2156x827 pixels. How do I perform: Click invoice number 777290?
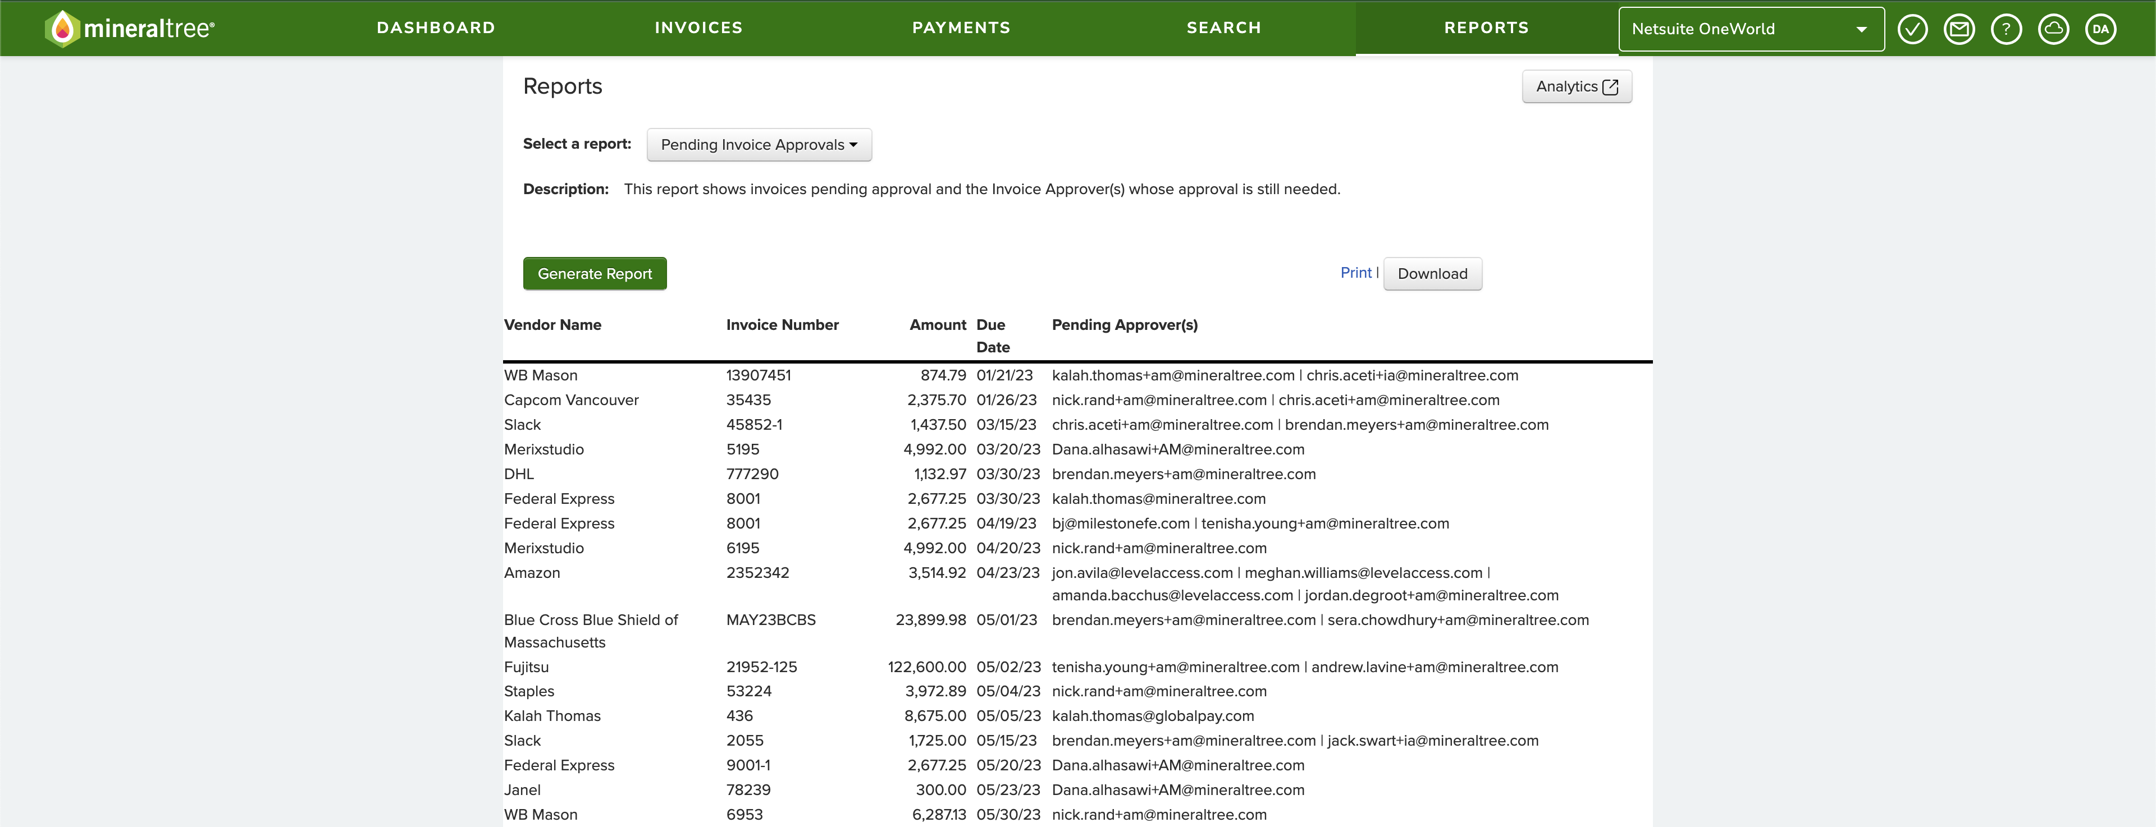click(752, 474)
